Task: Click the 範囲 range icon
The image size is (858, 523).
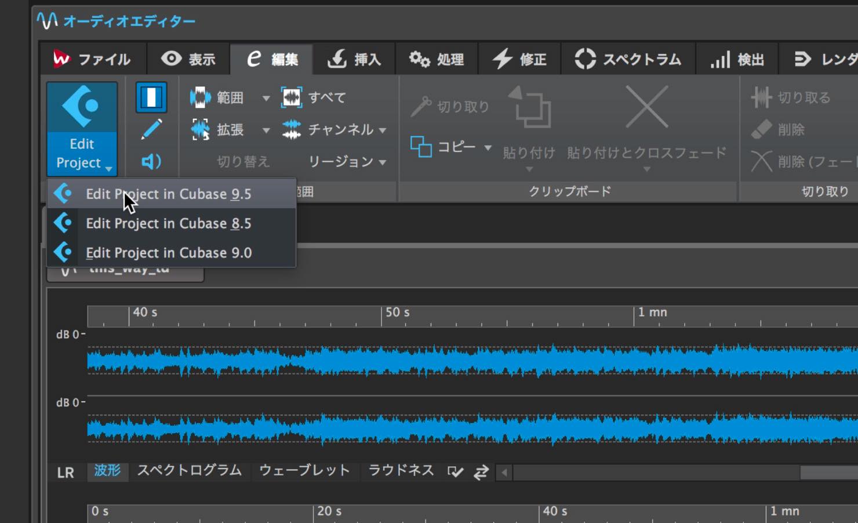Action: click(x=201, y=97)
